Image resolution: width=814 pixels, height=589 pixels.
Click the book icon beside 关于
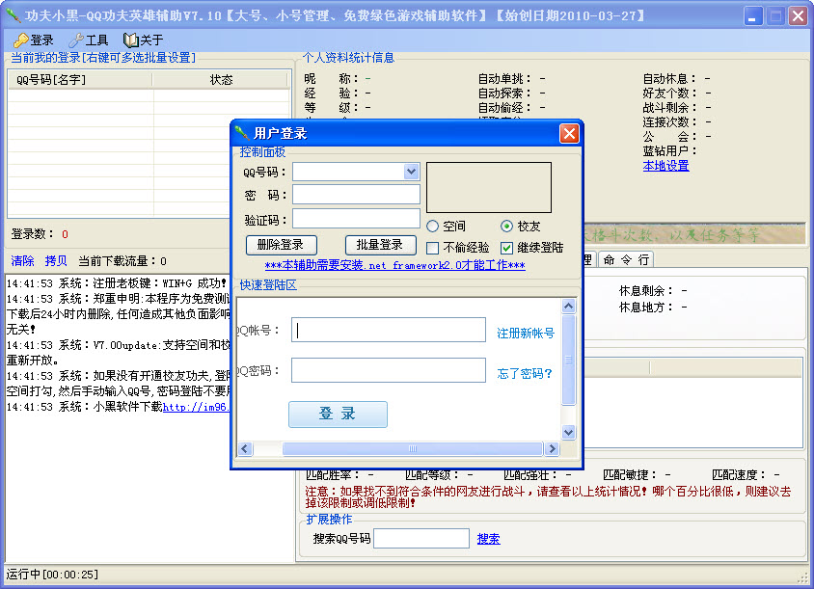click(x=130, y=40)
